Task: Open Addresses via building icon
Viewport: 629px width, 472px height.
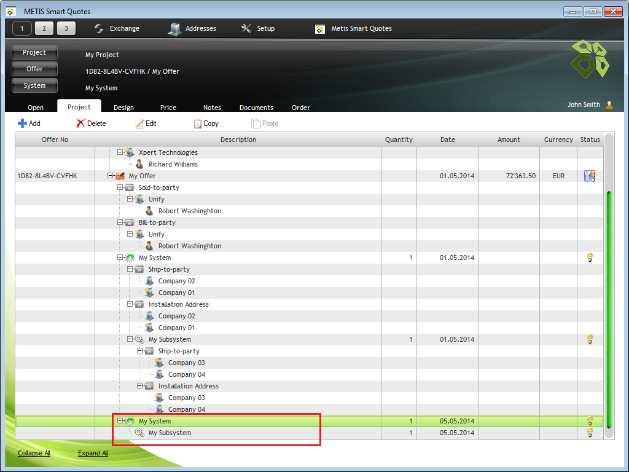Action: tap(174, 28)
